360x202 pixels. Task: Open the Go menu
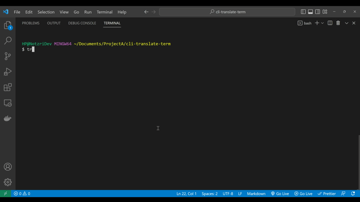76,12
